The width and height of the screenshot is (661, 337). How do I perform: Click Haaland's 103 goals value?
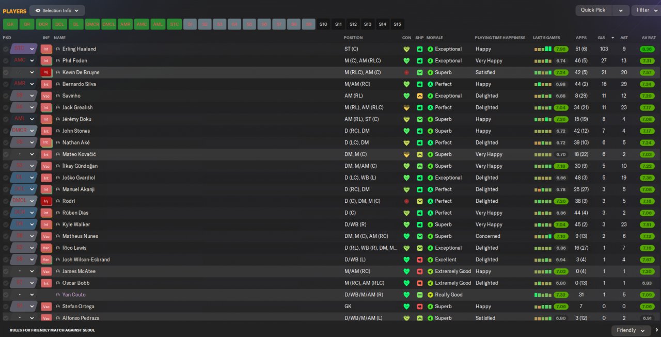(x=604, y=49)
